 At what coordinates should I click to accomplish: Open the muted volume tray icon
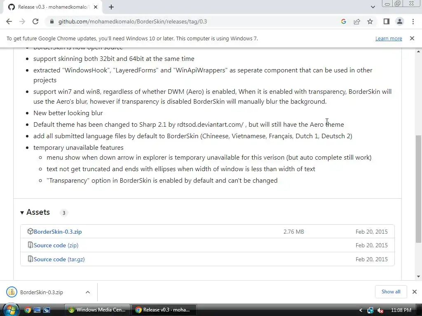(380, 310)
